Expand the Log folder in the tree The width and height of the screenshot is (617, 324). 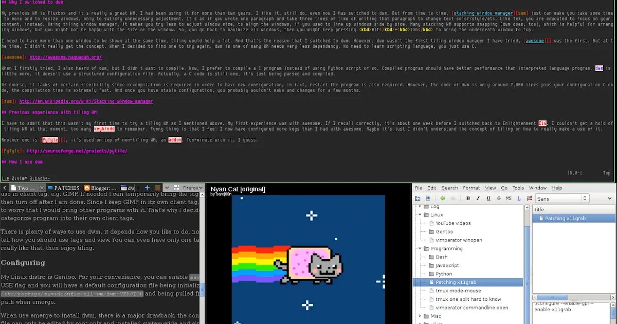pyautogui.click(x=420, y=206)
